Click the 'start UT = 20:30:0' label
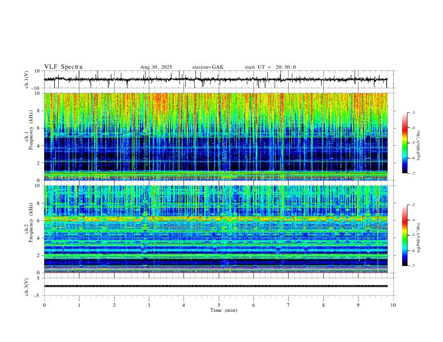The height and width of the screenshot is (342, 443). (x=270, y=67)
